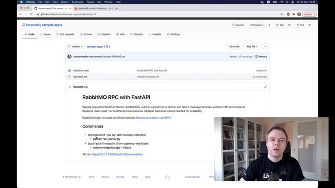Viewport: 335px width, 188px height.
Task: Open the Projects tab
Action: click(104, 34)
